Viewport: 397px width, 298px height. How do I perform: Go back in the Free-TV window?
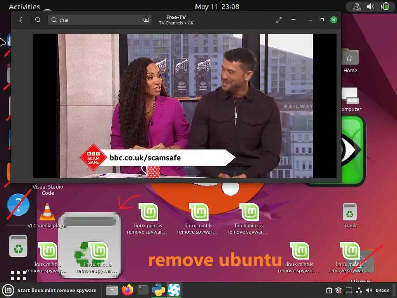pos(21,20)
